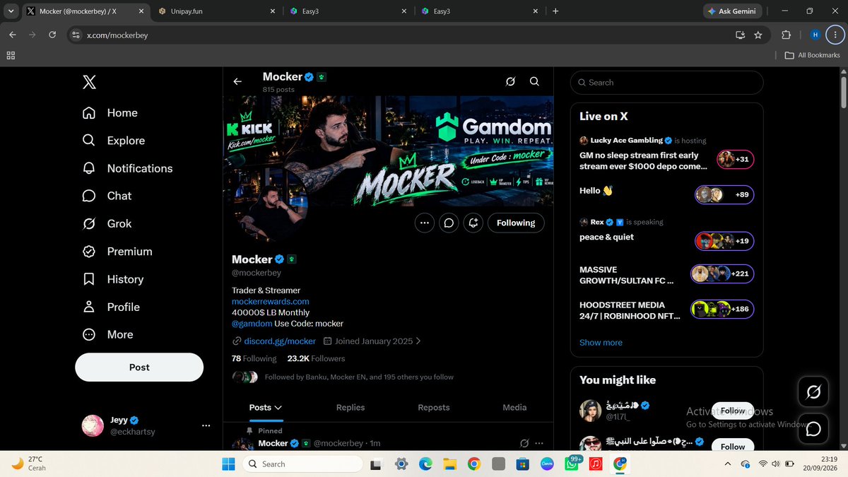This screenshot has height=477, width=848.
Task: Click Grok icon in profile header
Action: pyautogui.click(x=510, y=82)
